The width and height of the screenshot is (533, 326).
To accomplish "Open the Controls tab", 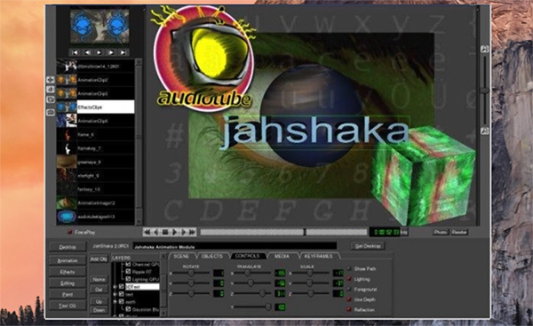I will point(248,256).
